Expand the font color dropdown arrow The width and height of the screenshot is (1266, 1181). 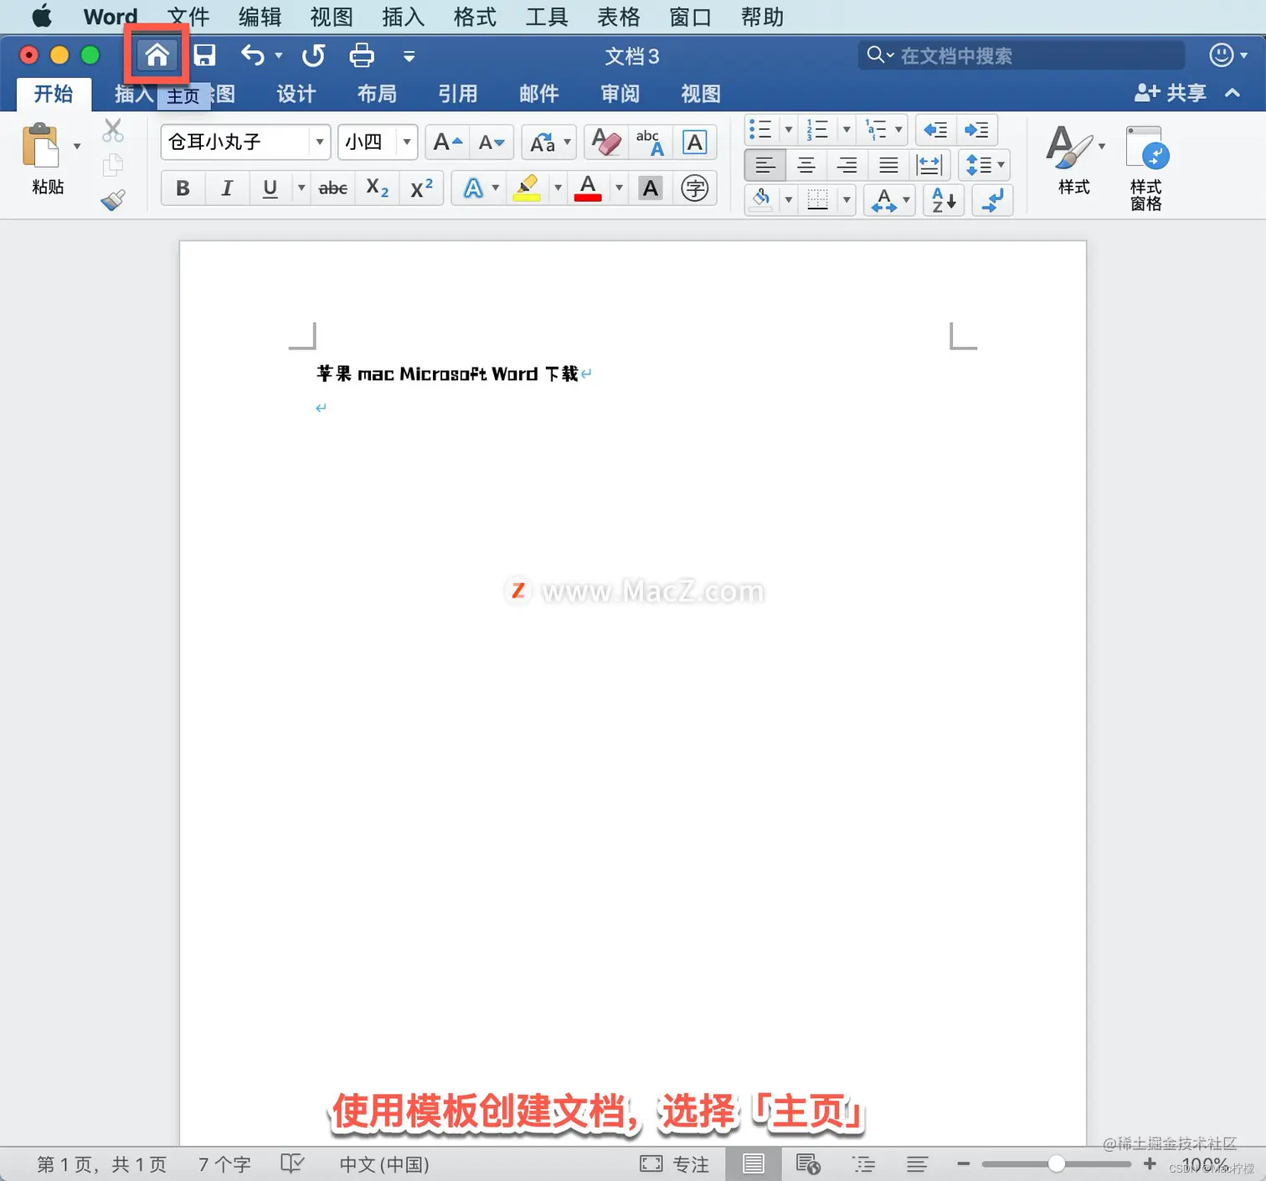pyautogui.click(x=619, y=188)
